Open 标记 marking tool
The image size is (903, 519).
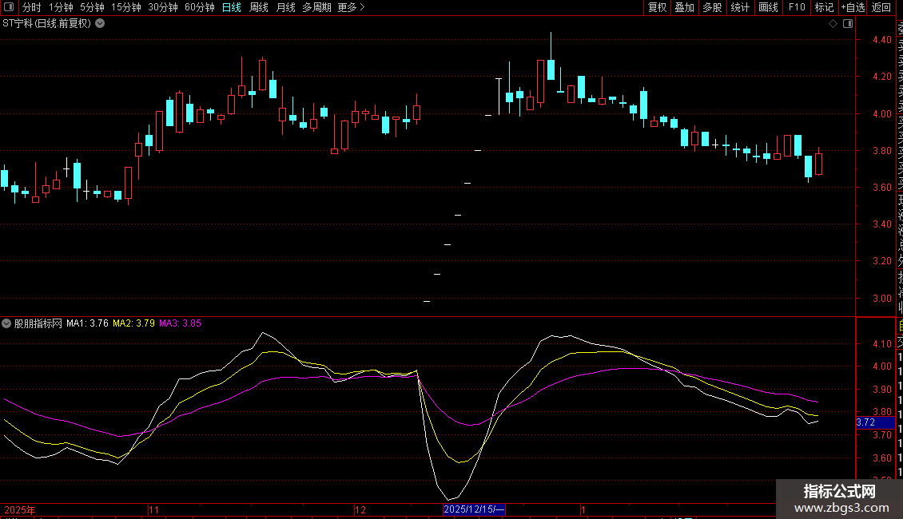(824, 7)
